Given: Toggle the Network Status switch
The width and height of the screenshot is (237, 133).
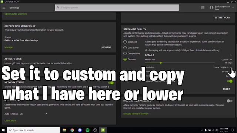Looking at the screenshot, I should [111, 83].
